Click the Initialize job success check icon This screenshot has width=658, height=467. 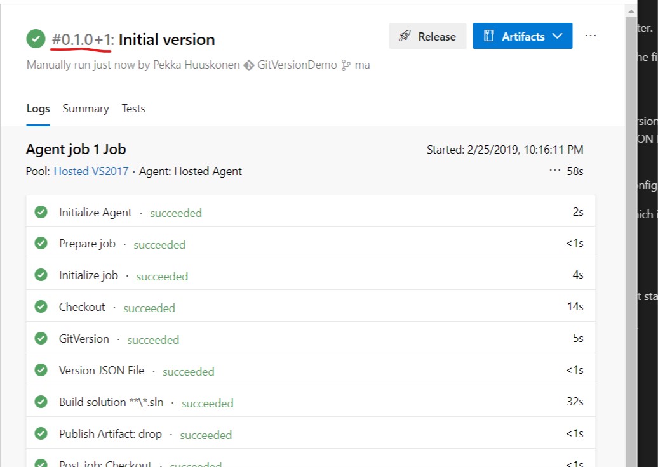[41, 275]
